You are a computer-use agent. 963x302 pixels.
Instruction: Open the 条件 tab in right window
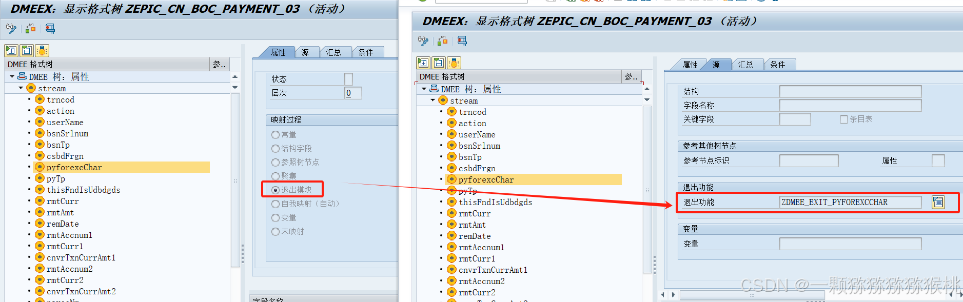coord(778,65)
